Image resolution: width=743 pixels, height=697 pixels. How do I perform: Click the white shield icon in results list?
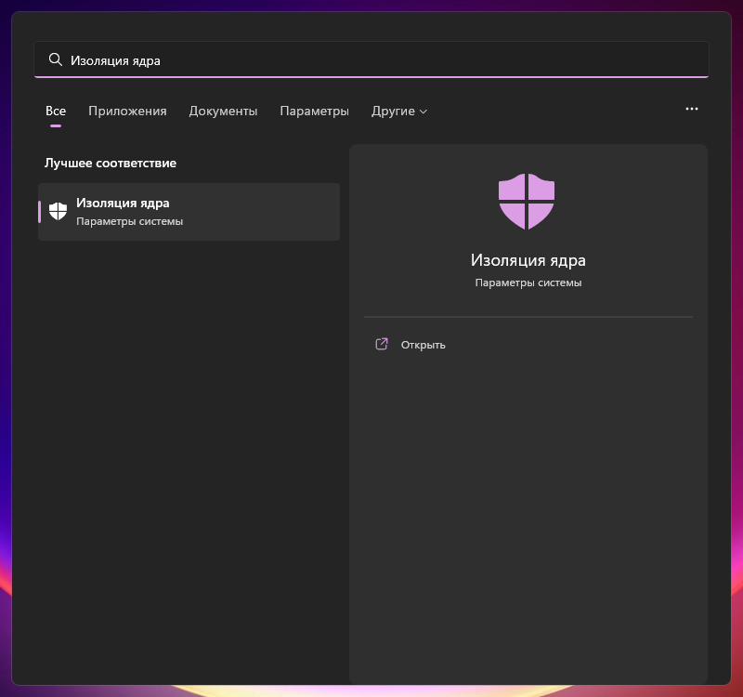tap(58, 212)
